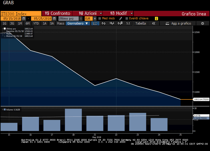Click the yellow info icon

click(x=156, y=19)
